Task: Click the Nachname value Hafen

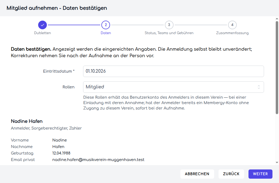Action: tap(58, 147)
